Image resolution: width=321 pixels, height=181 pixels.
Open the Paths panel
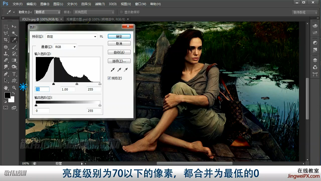(315, 74)
